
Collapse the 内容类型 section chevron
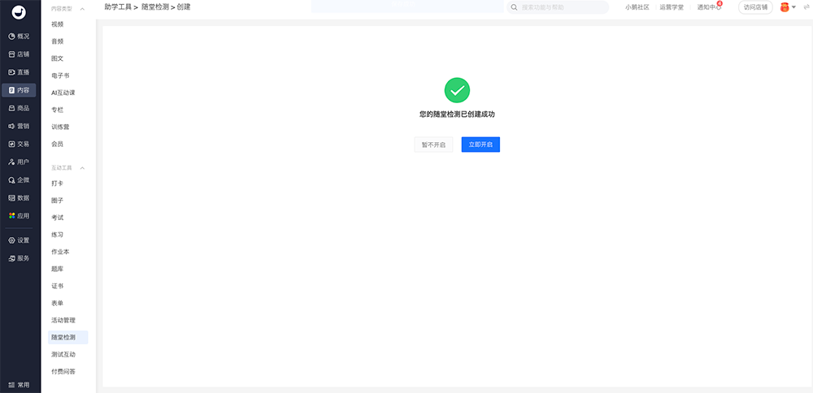coord(82,8)
